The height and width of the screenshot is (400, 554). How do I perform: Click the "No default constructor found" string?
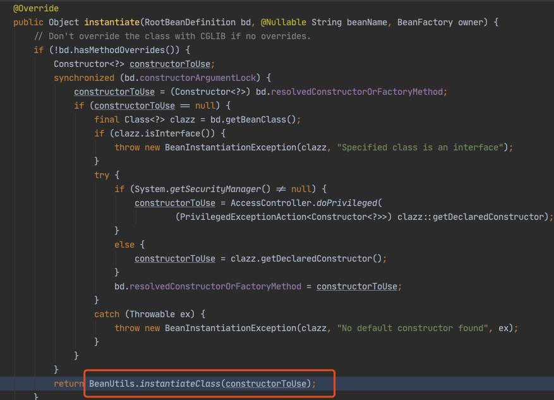click(x=412, y=328)
